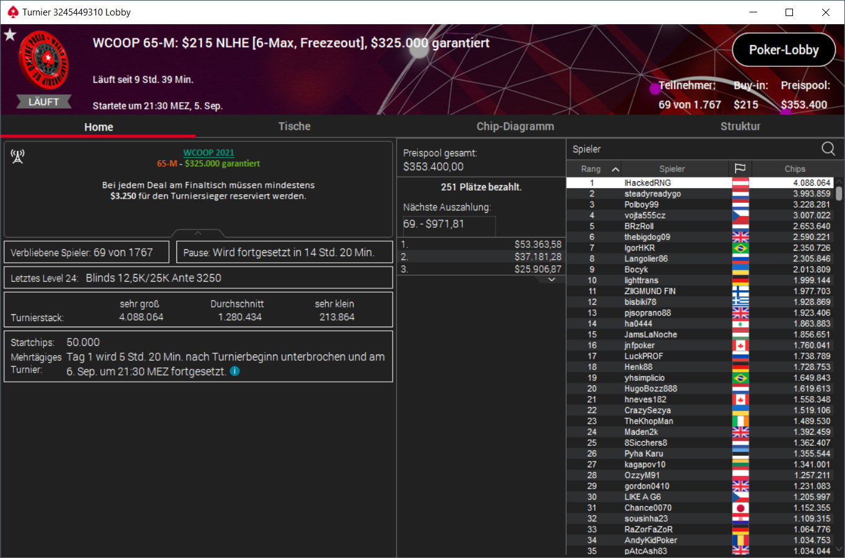Select player steadyreadygo row
This screenshot has height=558, width=845.
point(700,194)
